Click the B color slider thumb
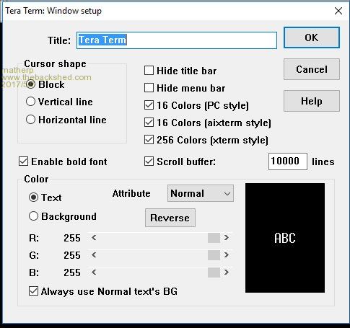The height and width of the screenshot is (328, 350). [x=214, y=272]
